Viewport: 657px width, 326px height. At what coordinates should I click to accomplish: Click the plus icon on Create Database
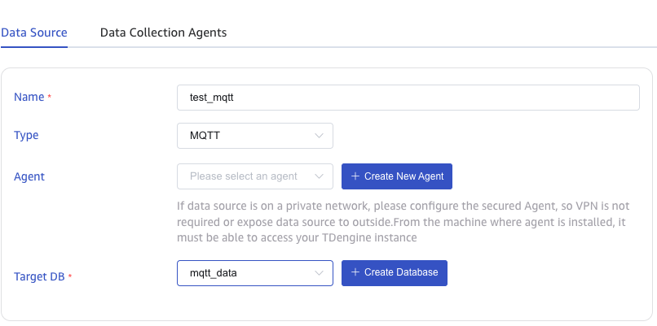coord(355,272)
